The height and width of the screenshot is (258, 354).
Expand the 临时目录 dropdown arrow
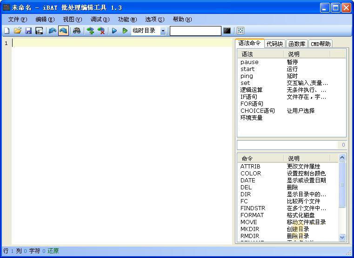coord(163,31)
